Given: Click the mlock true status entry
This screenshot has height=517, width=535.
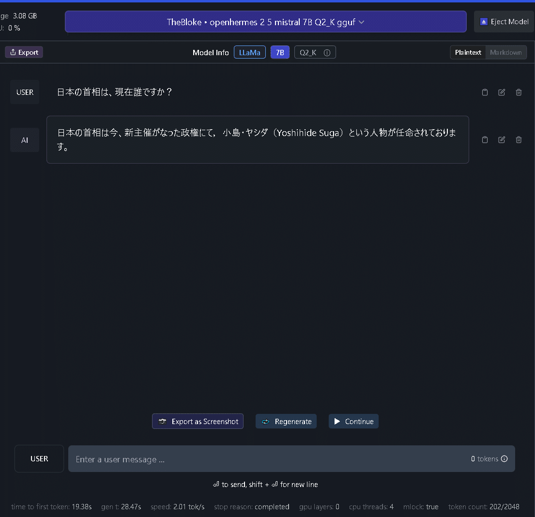Looking at the screenshot, I should 421,507.
